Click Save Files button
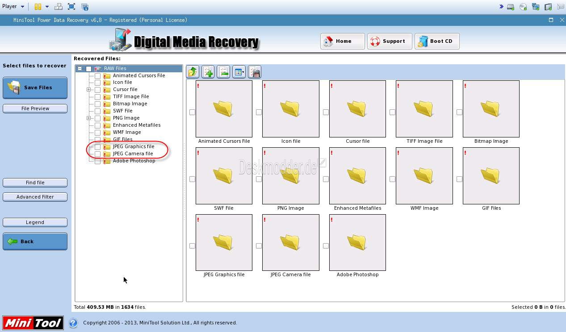566x332 pixels. (x=35, y=88)
